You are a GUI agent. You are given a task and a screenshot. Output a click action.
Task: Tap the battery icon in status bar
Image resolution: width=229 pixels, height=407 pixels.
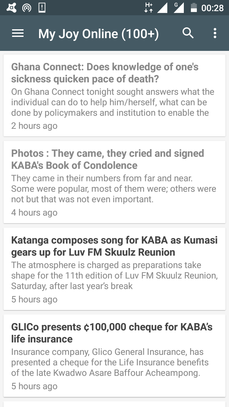pos(194,8)
